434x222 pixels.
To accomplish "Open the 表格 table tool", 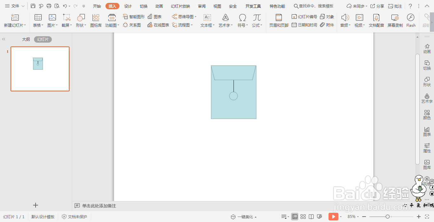I will pyautogui.click(x=38, y=21).
